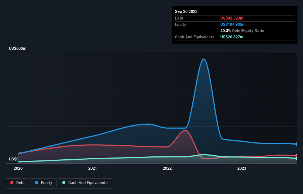Select the blue Equity endpoint marker

click(x=297, y=144)
